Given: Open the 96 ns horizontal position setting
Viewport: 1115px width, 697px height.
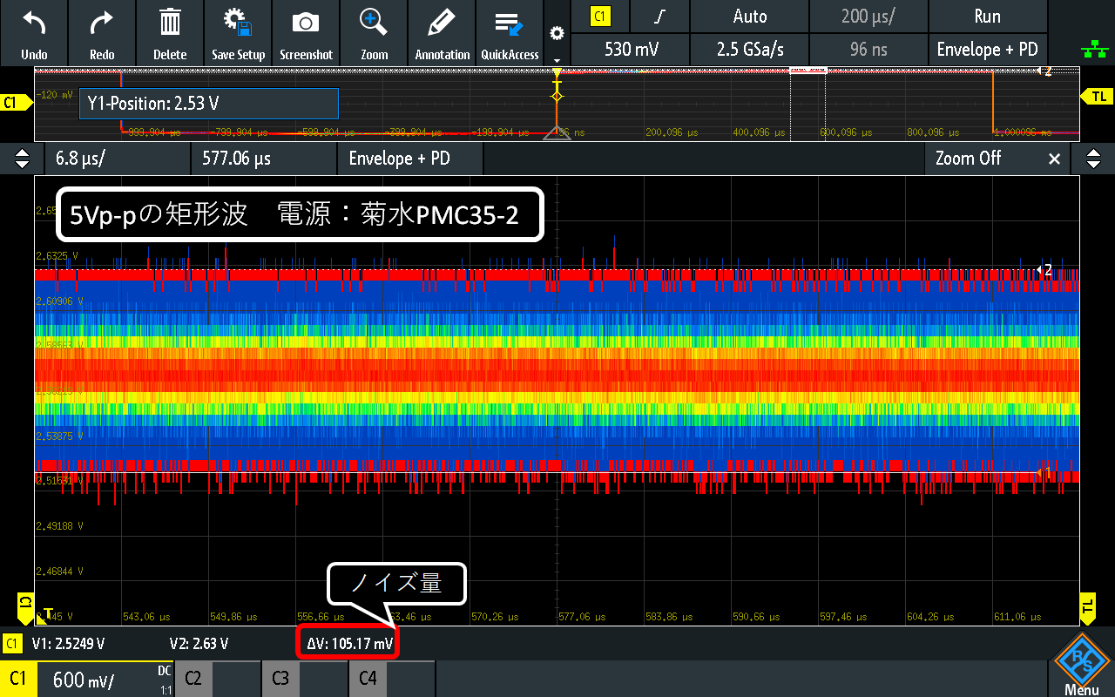Looking at the screenshot, I should click(868, 50).
